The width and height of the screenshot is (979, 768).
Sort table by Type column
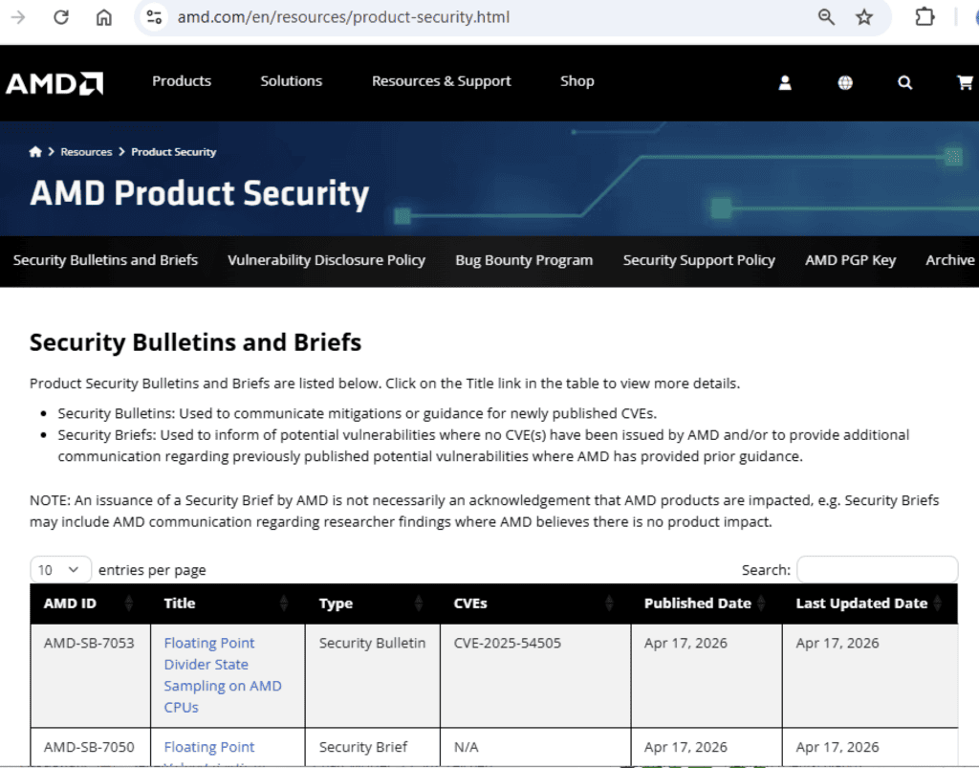pyautogui.click(x=372, y=603)
